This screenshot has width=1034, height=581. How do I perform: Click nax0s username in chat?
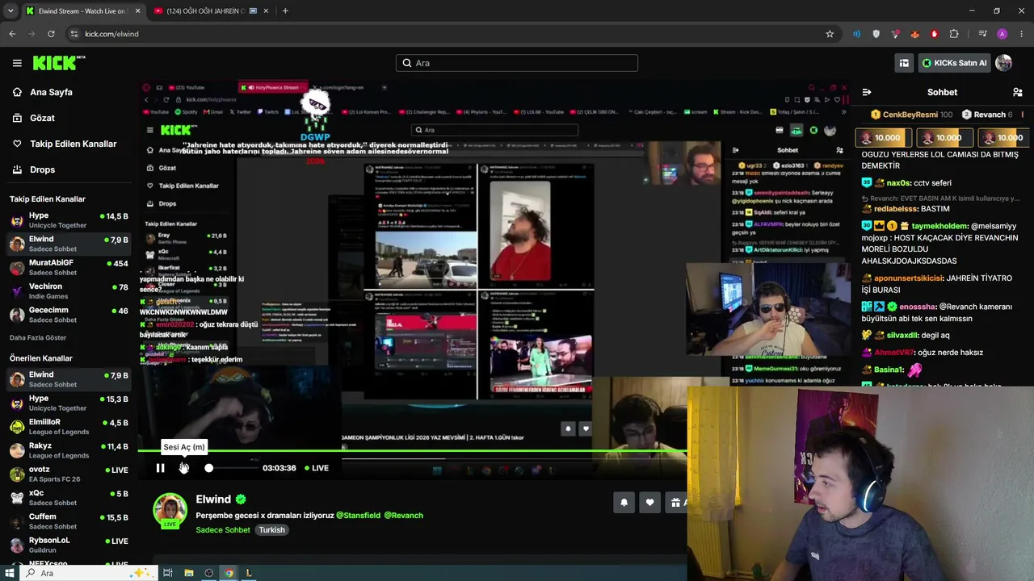pos(898,183)
